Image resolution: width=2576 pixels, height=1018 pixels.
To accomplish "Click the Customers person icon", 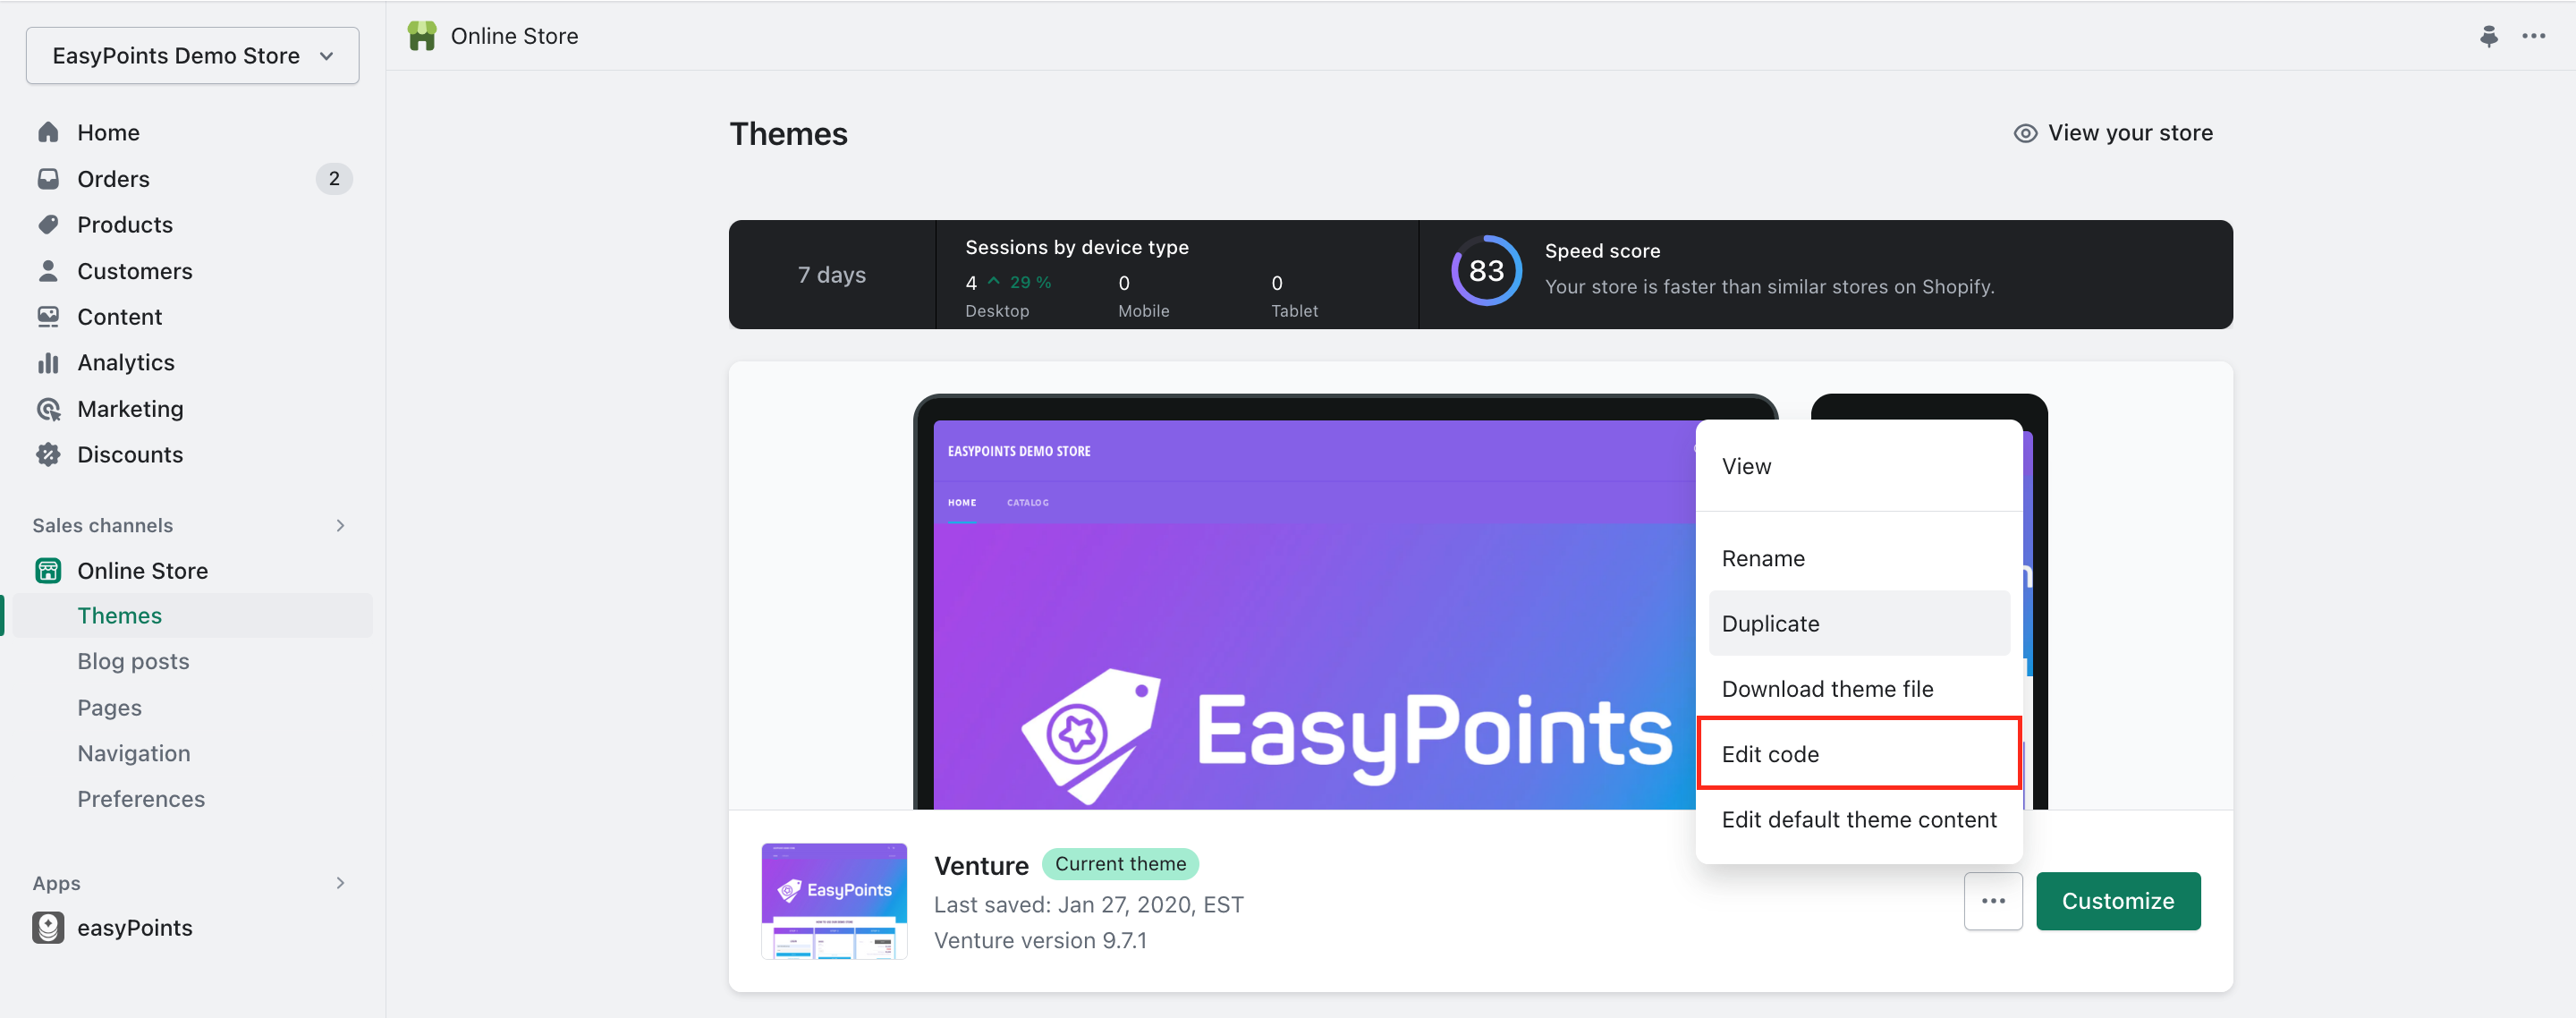I will 48,270.
